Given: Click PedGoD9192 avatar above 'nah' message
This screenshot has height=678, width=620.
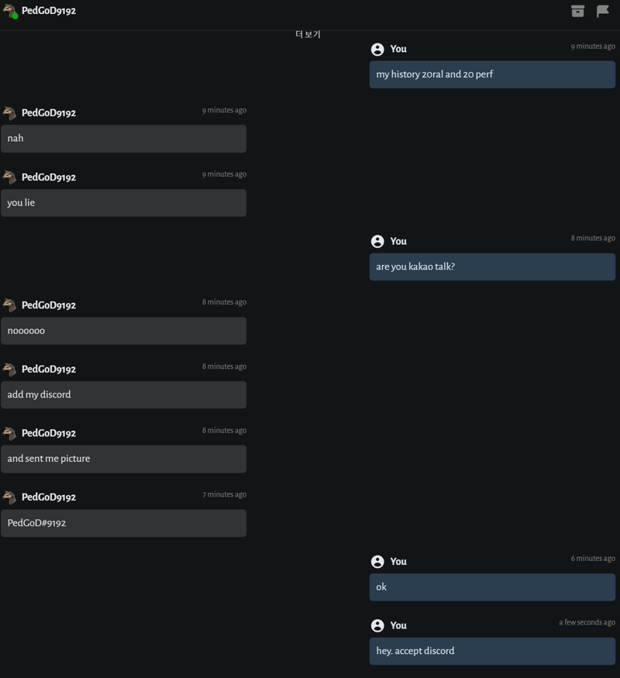Looking at the screenshot, I should point(9,113).
